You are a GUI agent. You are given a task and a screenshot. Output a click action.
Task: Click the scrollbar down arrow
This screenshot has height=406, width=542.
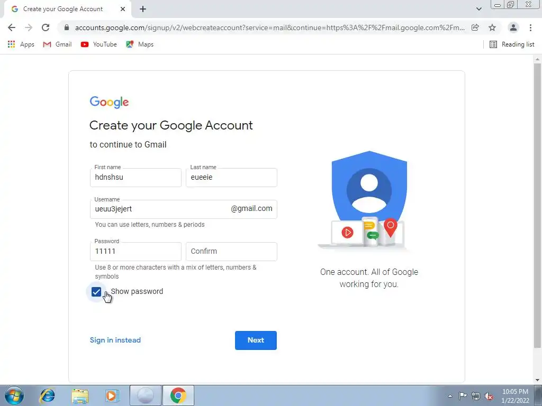[x=537, y=380]
